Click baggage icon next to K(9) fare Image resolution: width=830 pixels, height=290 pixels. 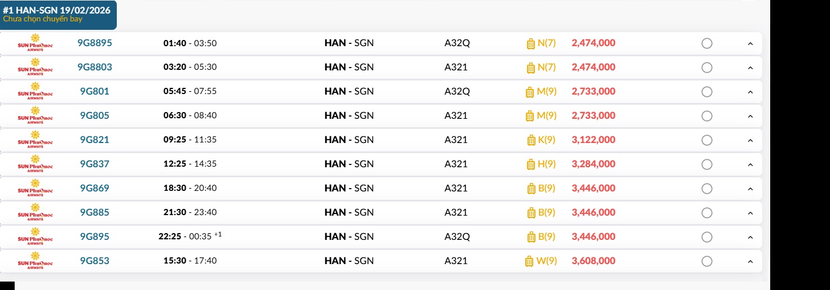pos(531,140)
